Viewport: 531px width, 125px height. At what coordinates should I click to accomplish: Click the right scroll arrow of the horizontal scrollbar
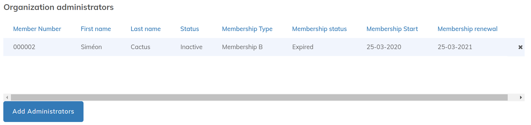521,98
